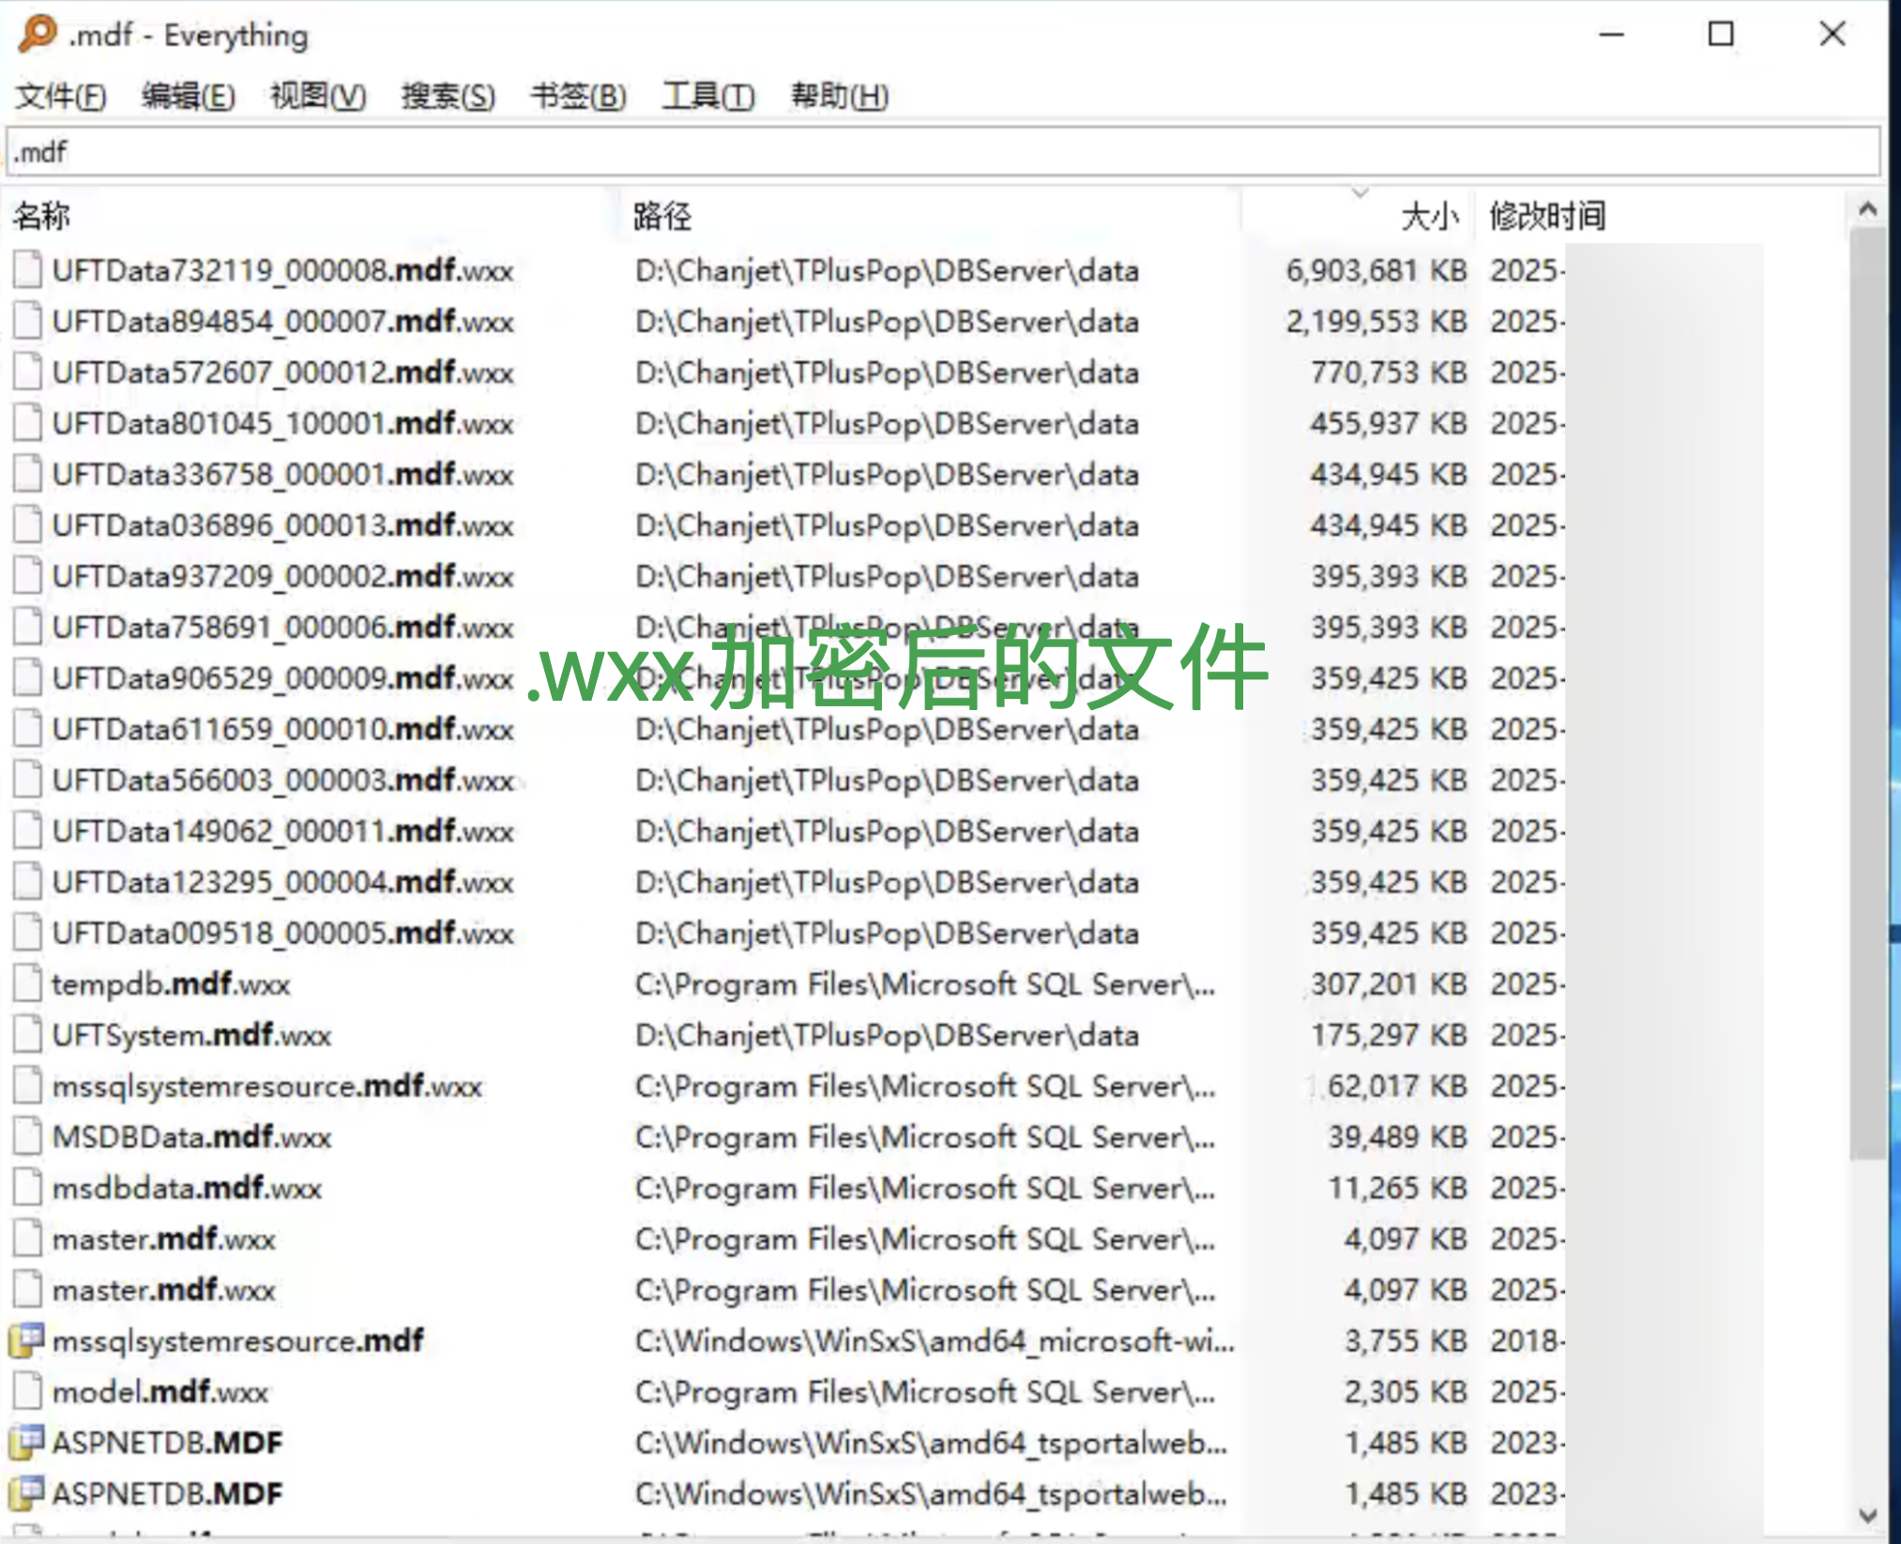1901x1544 pixels.
Task: Click file icon of UFTData149062_000011.mdf.wxx
Action: (x=28, y=831)
